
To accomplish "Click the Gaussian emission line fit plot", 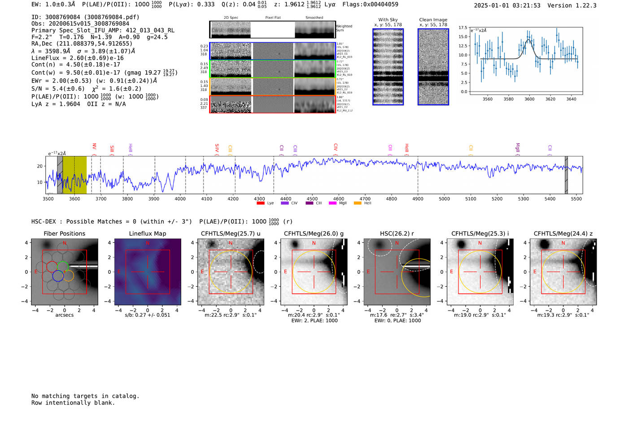I will pos(526,60).
